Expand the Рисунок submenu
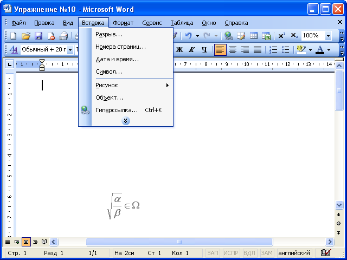This screenshot has width=347, height=260. (132, 85)
